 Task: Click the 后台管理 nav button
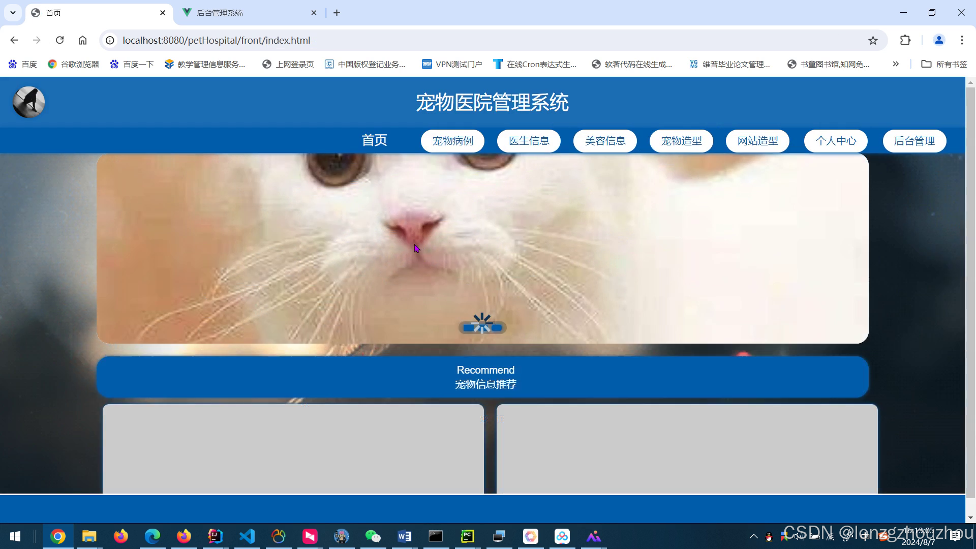pos(914,141)
